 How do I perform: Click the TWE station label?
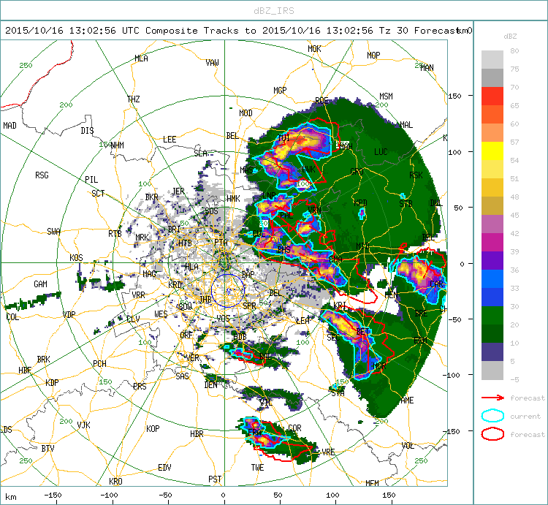258,468
